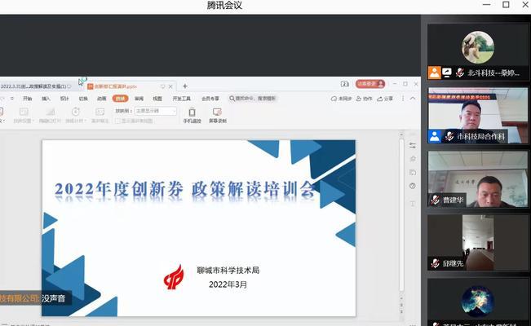Click the 2022年3月 date text on slide
This screenshot has width=531, height=326.
[x=228, y=284]
